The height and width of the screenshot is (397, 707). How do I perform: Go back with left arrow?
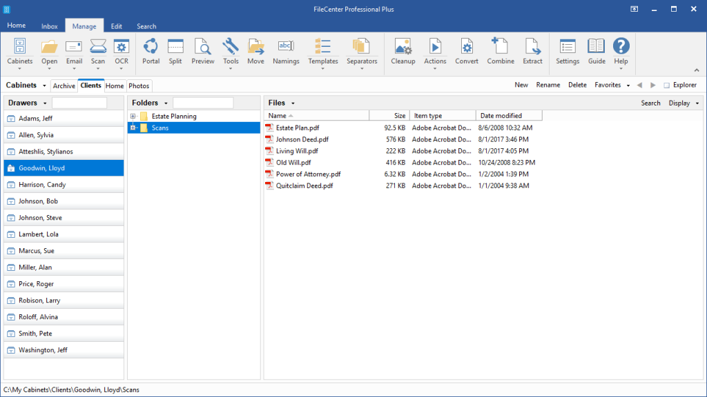click(639, 85)
